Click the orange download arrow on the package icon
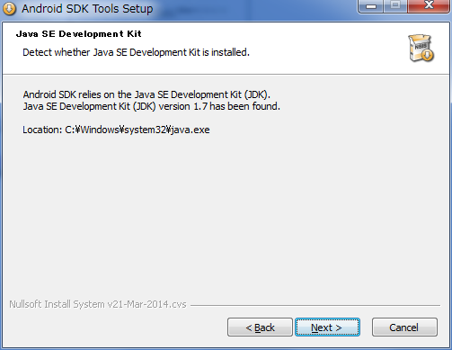The width and height of the screenshot is (452, 350). tap(428, 55)
